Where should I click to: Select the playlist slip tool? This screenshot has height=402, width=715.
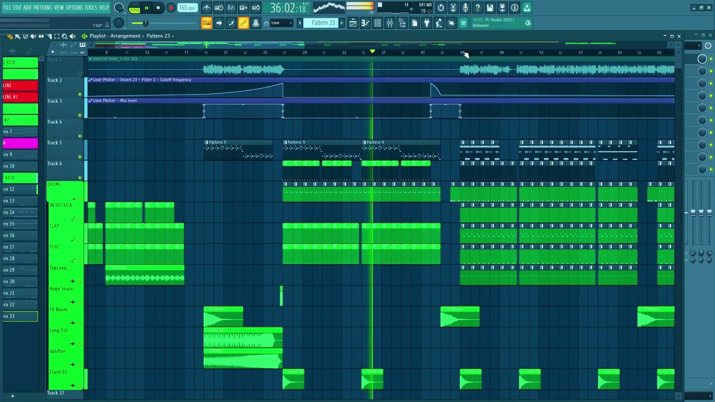point(41,36)
